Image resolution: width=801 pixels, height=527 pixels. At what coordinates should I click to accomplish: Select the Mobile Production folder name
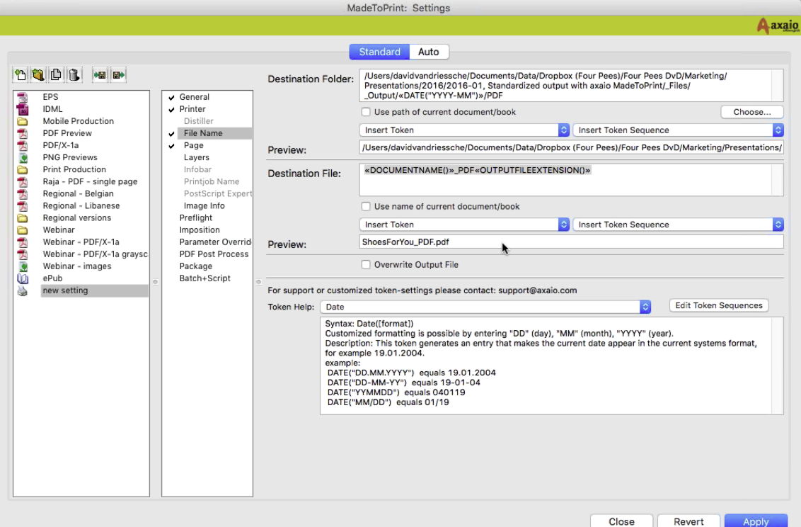tap(78, 121)
